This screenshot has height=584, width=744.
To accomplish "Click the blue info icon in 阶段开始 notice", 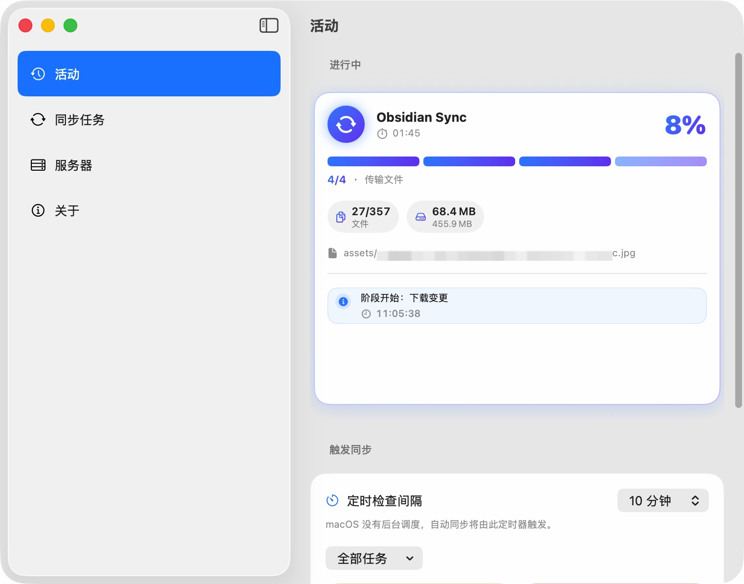I will 343,301.
